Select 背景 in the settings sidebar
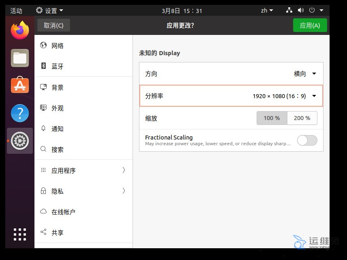The height and width of the screenshot is (260, 347). coord(58,88)
